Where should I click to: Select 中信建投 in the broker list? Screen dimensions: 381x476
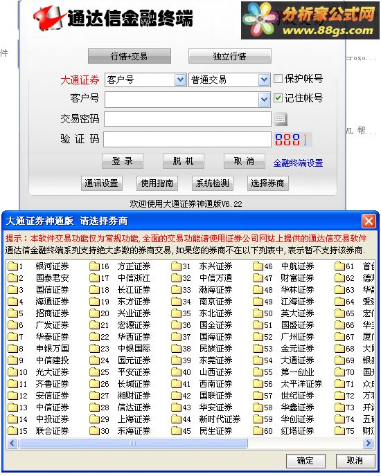point(52,360)
